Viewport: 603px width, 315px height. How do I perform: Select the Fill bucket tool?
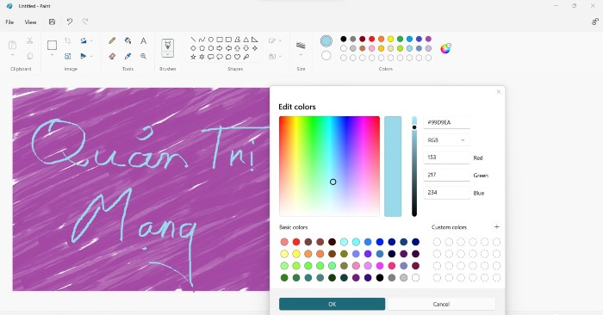point(128,40)
